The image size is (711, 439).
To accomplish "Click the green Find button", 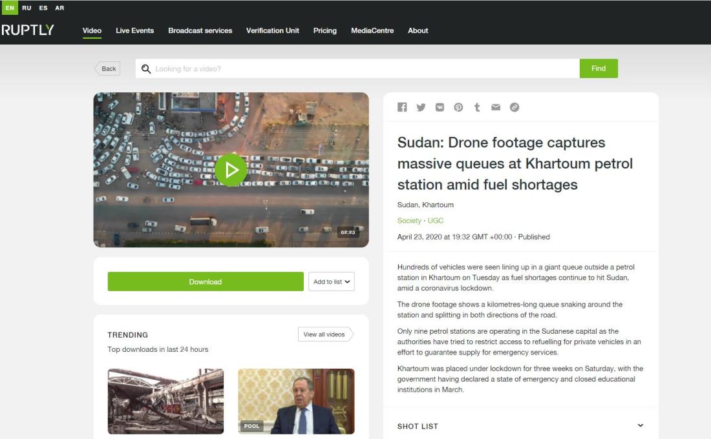I will coord(599,68).
